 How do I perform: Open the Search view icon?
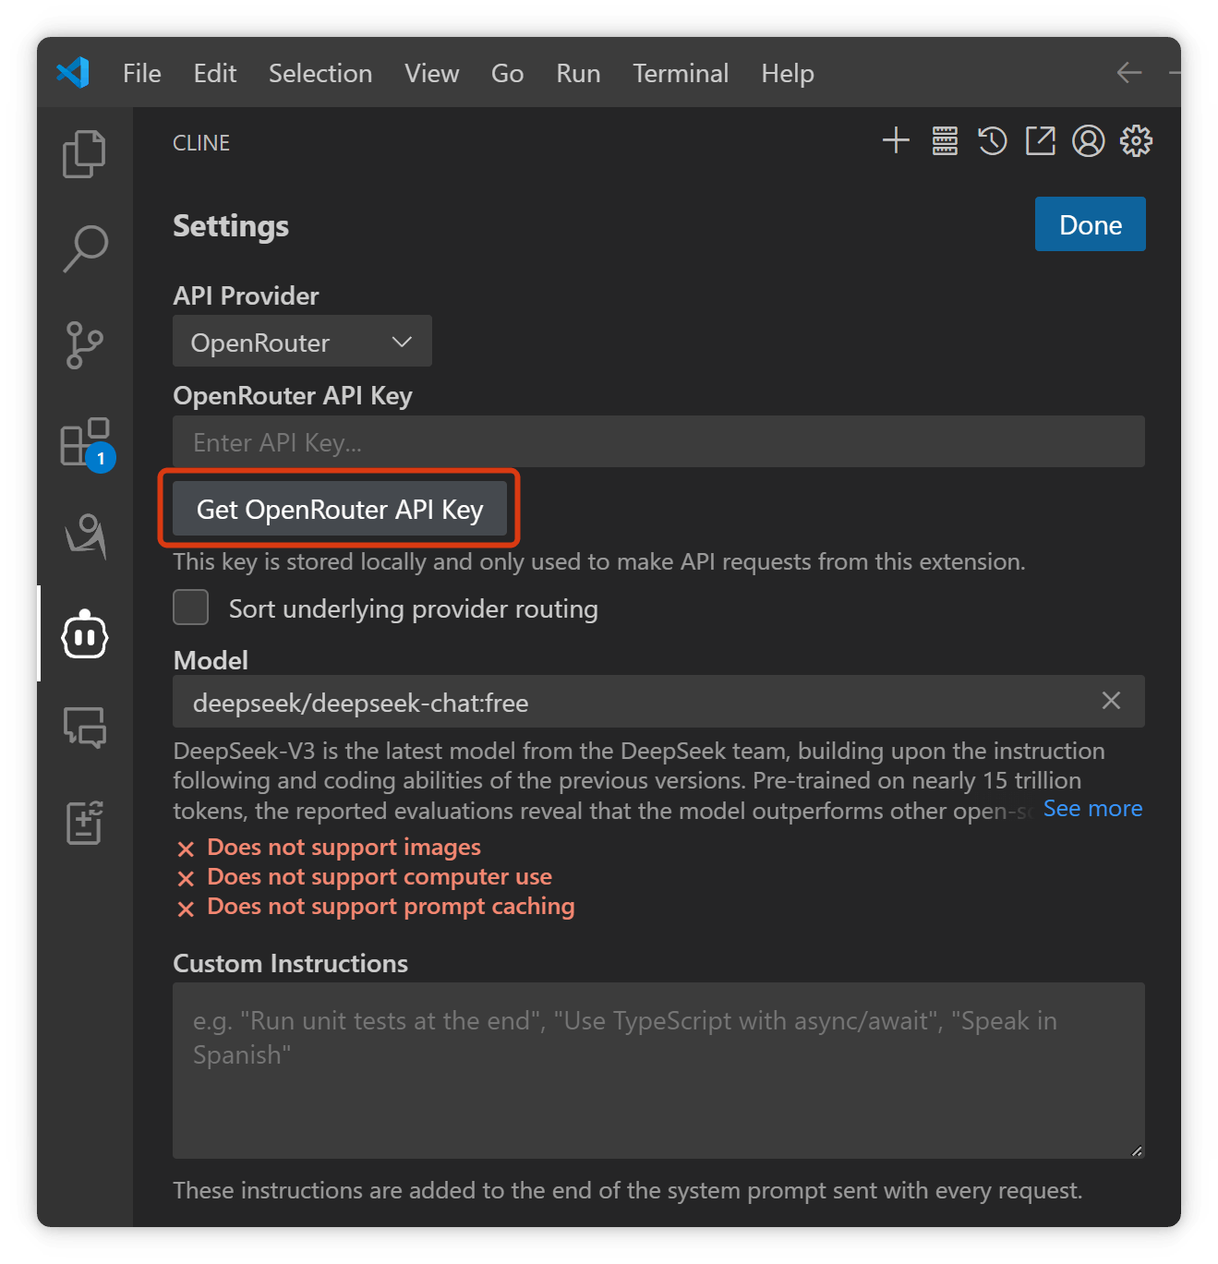(x=85, y=248)
